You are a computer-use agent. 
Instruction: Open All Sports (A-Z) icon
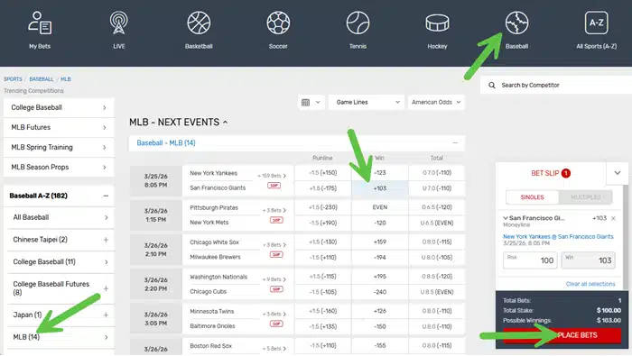click(x=597, y=23)
